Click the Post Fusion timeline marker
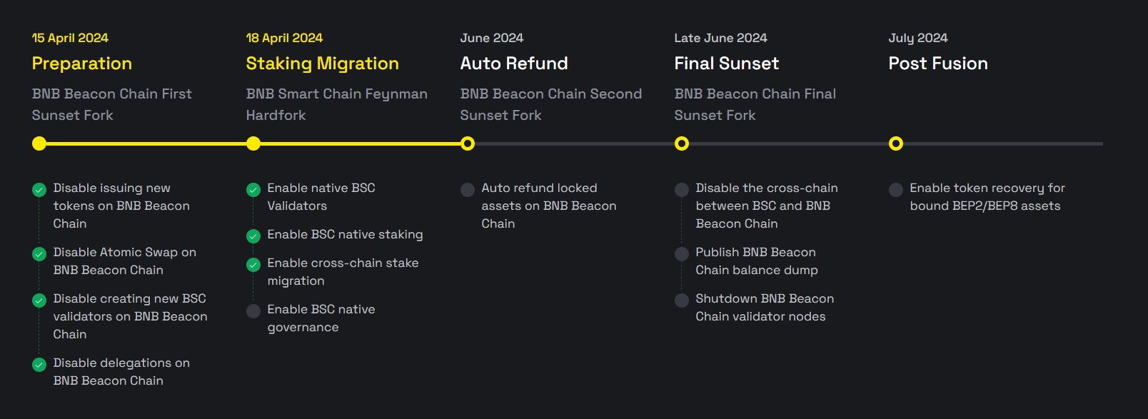1148x419 pixels. pos(896,143)
